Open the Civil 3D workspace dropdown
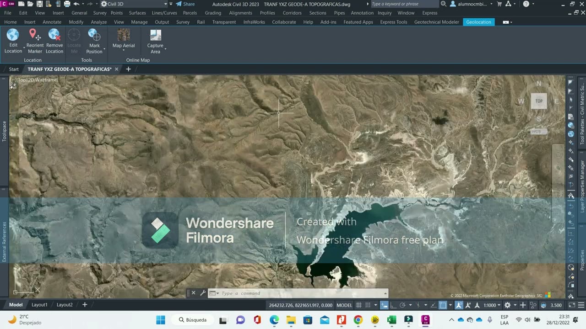Viewport: 586px width, 329px height. (135, 4)
